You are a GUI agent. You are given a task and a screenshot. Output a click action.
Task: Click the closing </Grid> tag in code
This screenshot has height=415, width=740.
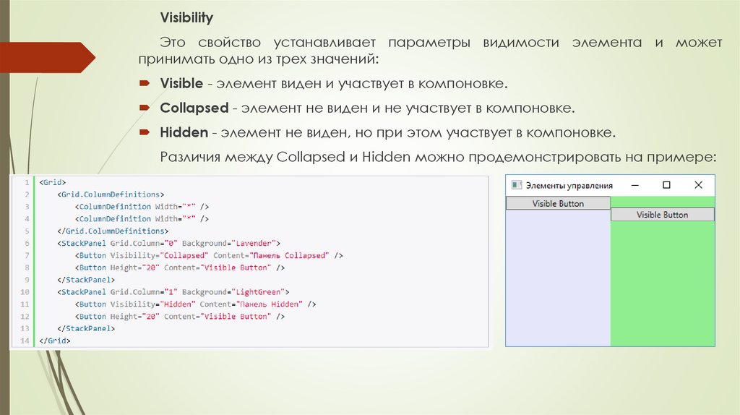tap(55, 341)
